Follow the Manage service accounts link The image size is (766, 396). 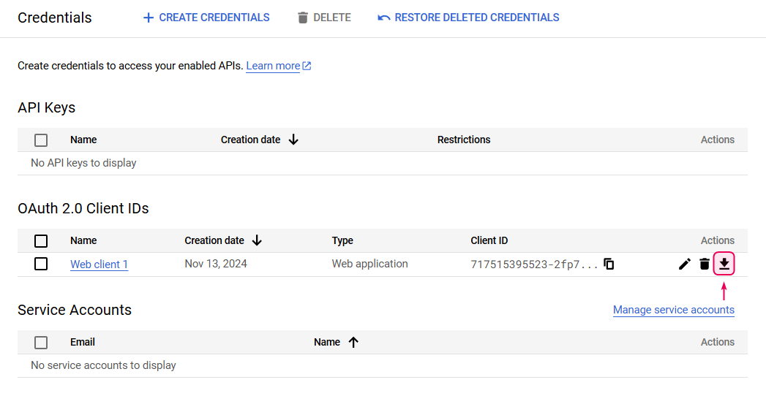click(x=673, y=310)
